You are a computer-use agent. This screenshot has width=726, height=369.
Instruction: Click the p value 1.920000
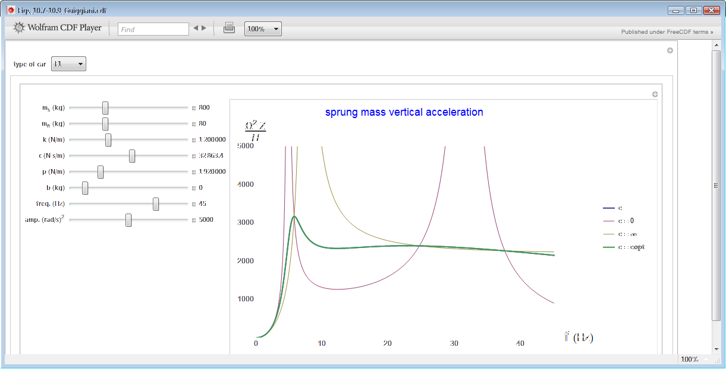point(212,171)
